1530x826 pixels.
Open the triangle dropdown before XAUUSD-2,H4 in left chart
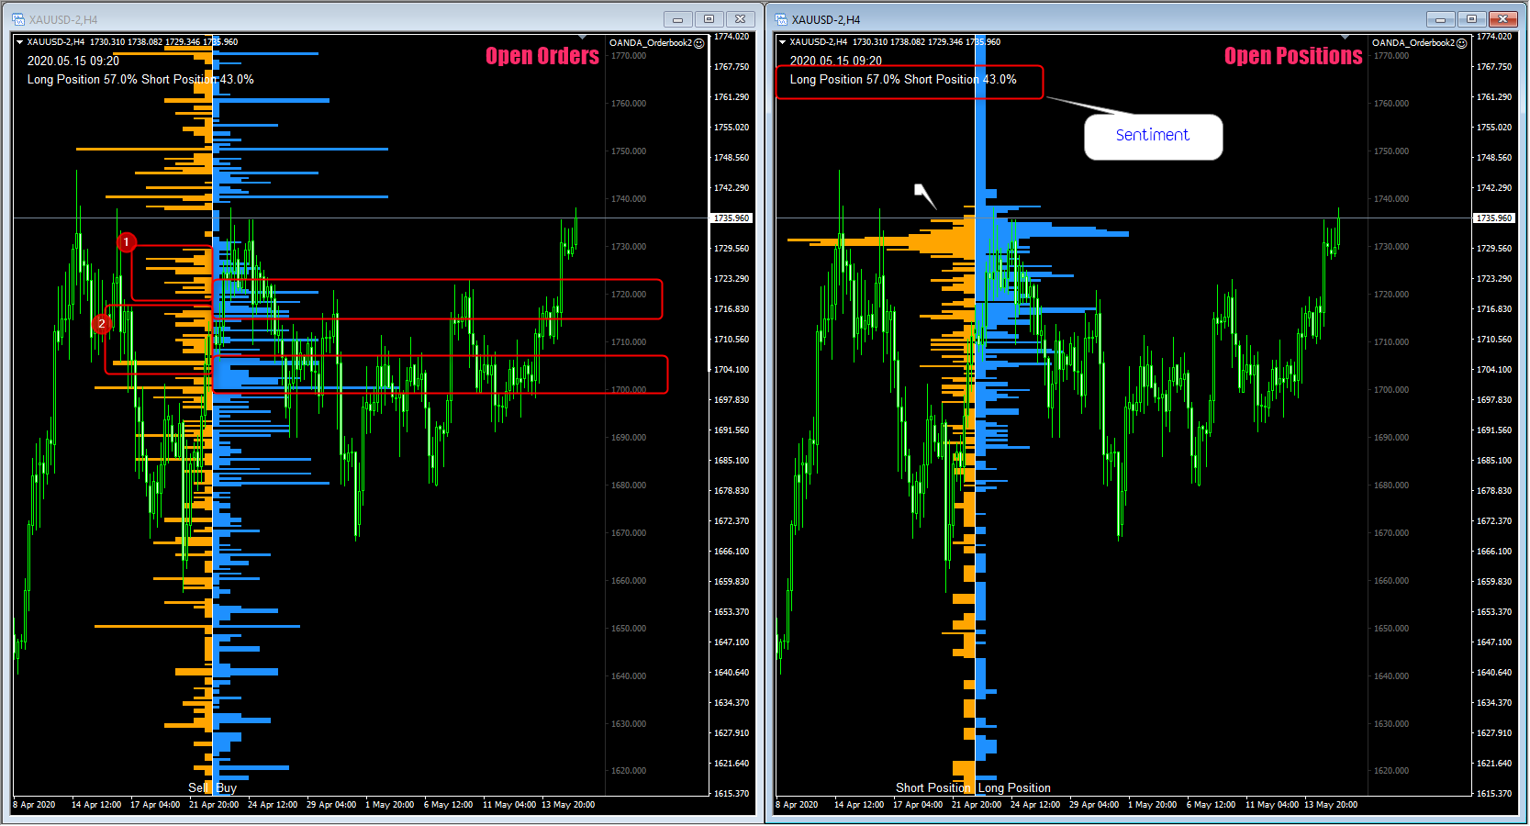19,42
